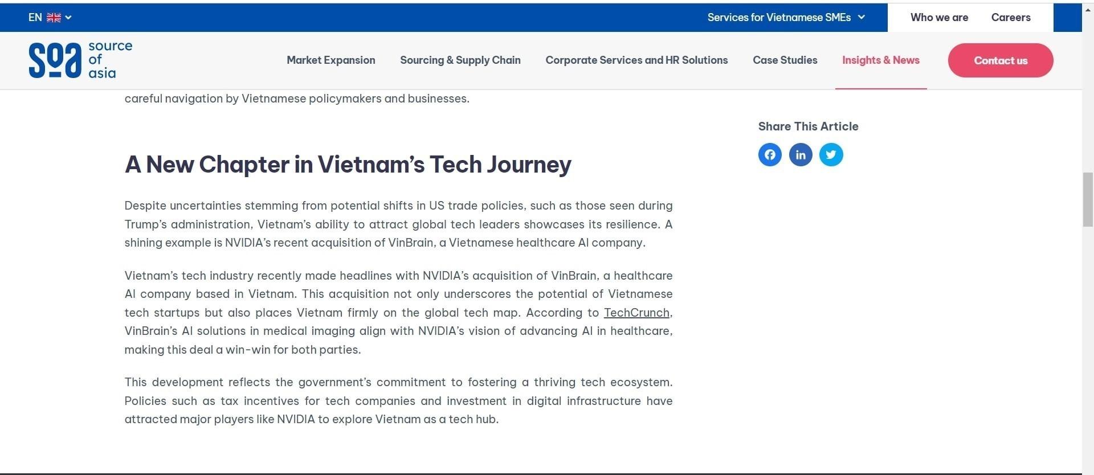This screenshot has width=1094, height=475.
Task: Click the chevron next to Vietnamese SMEs
Action: pos(862,18)
